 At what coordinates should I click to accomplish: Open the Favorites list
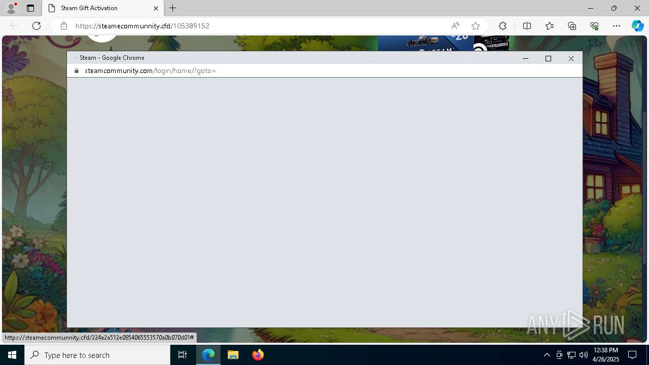coord(550,26)
